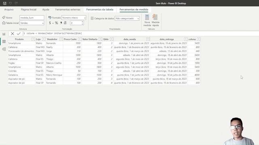
Task: Increase decimal places stepper up
Action: (83, 22)
